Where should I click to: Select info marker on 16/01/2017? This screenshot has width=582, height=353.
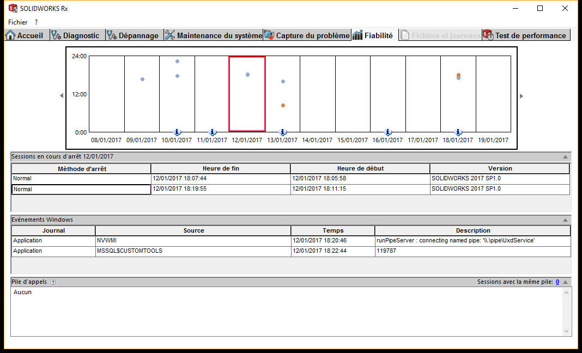coord(388,132)
